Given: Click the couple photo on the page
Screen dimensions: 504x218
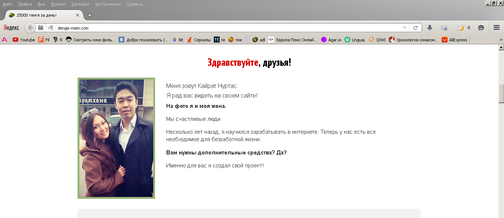Looking at the screenshot, I should pos(116,138).
